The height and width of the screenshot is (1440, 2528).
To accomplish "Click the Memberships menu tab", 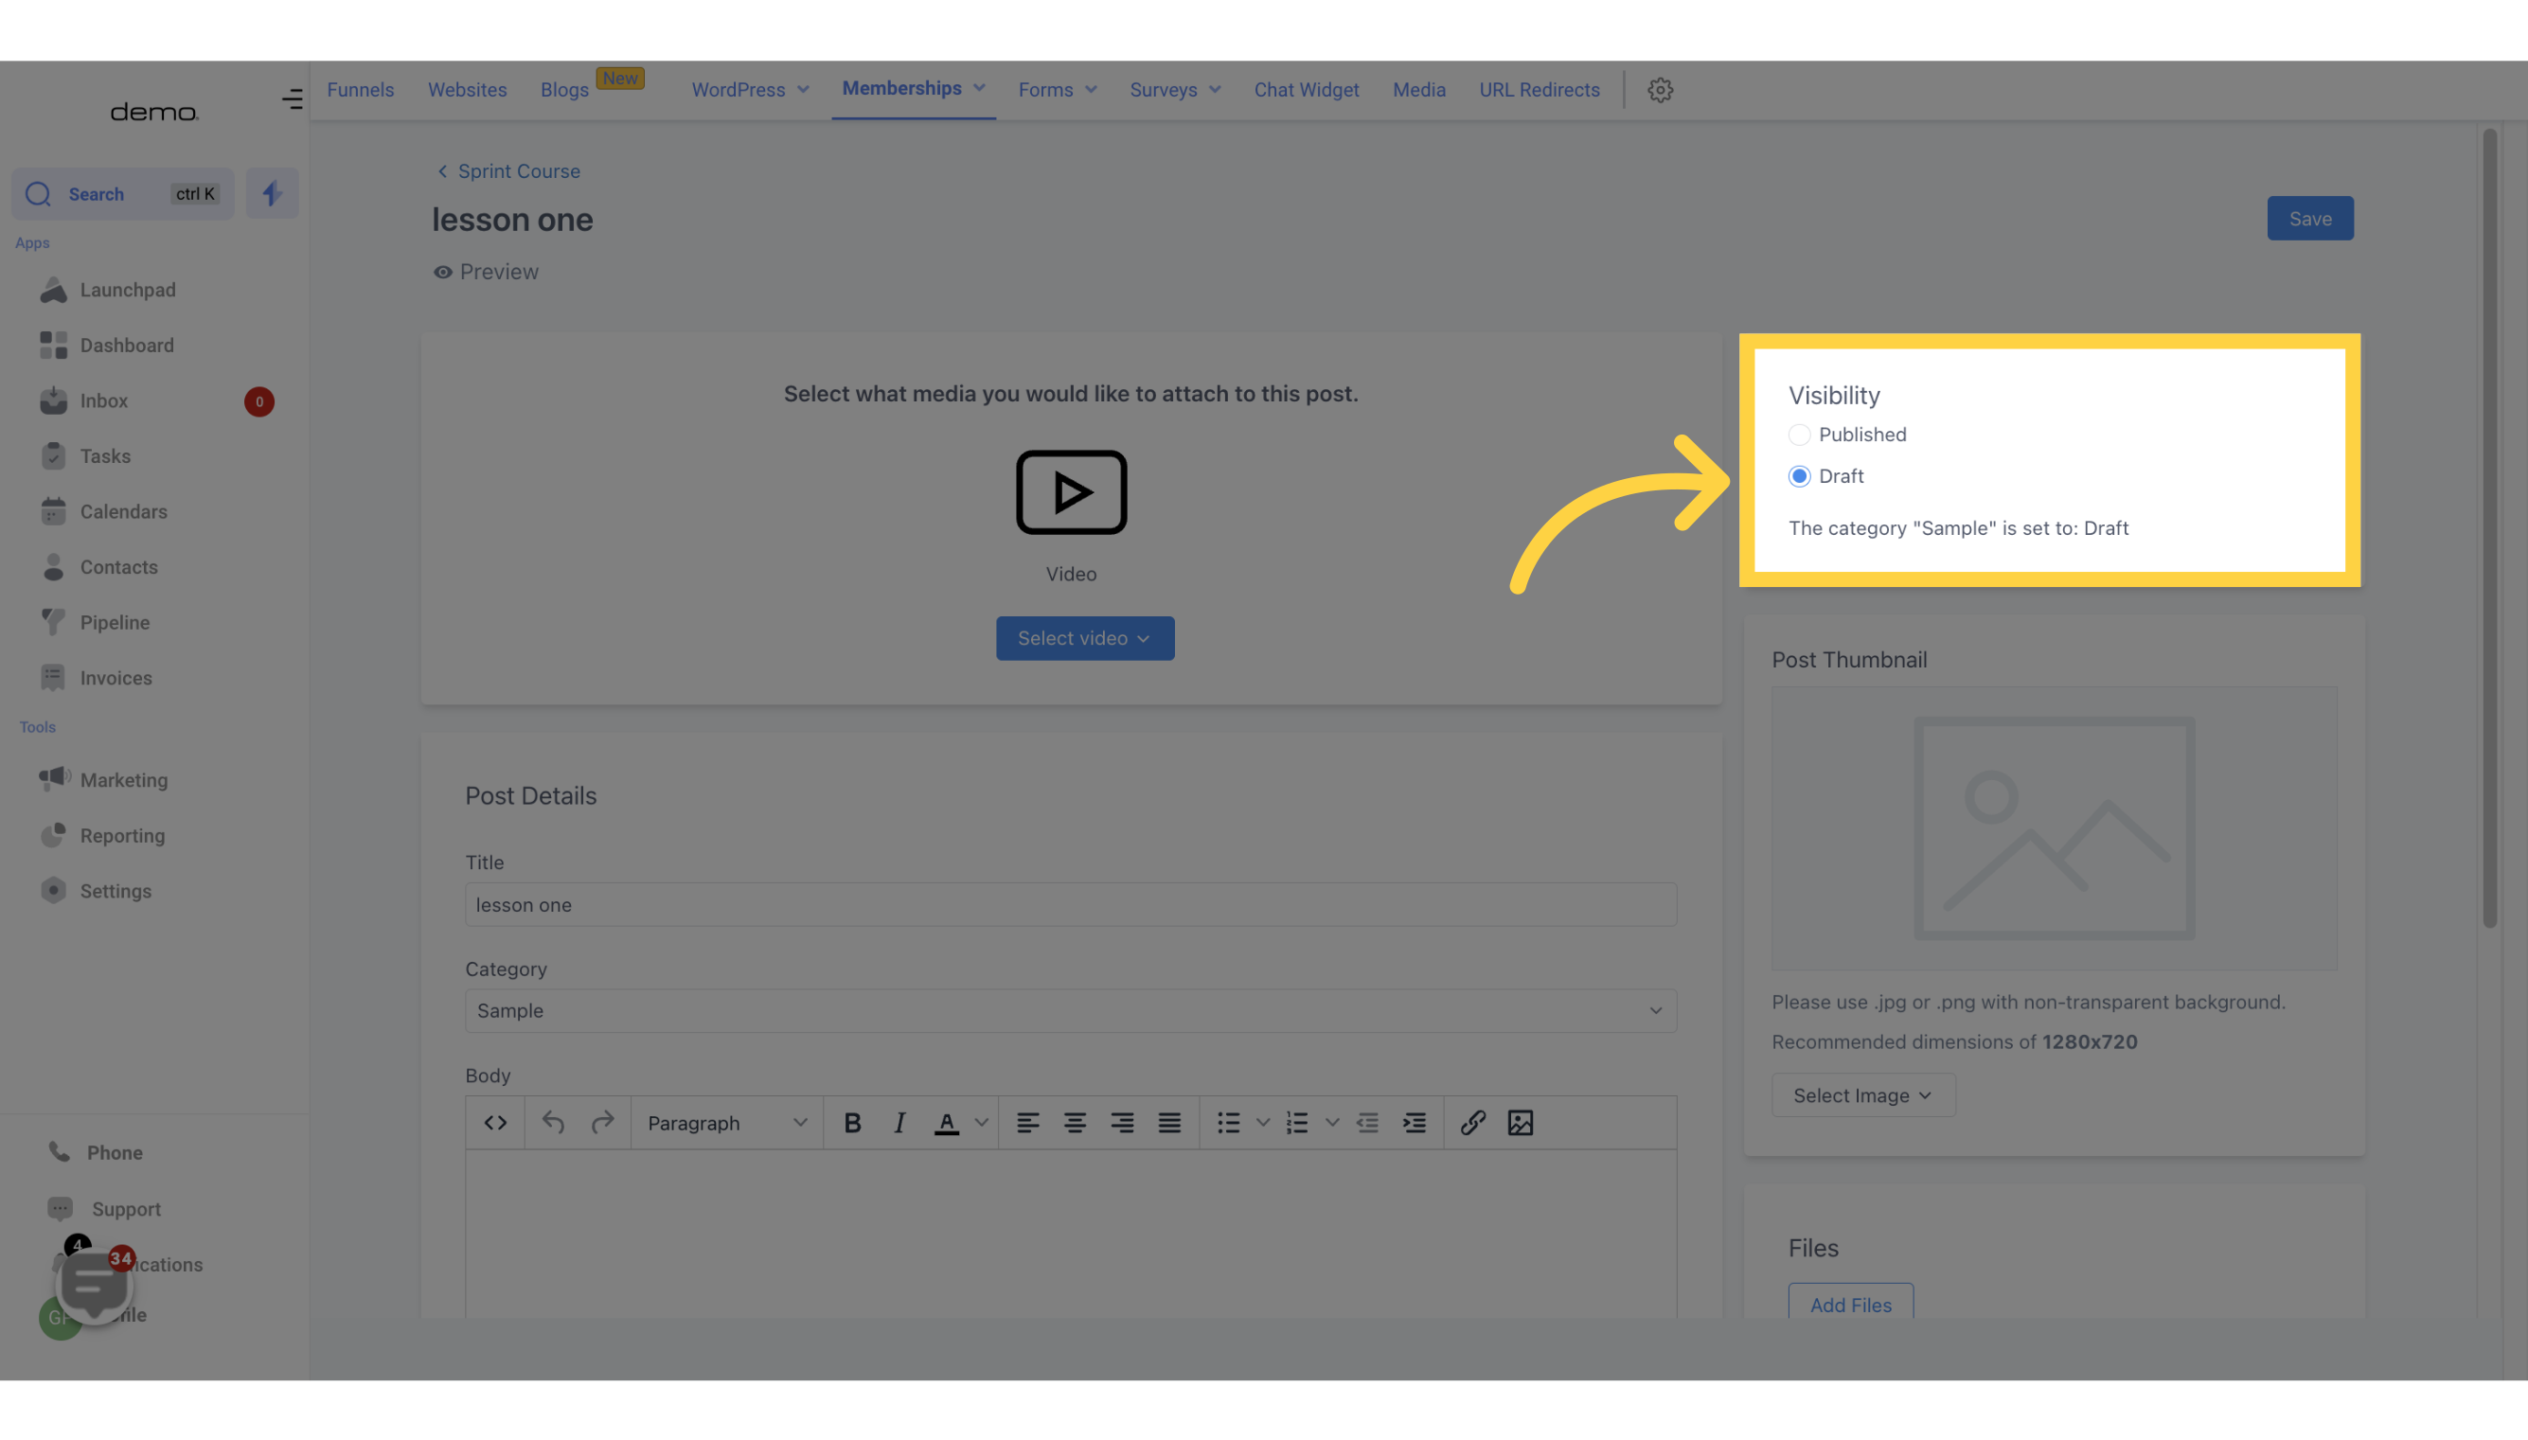I will (x=901, y=89).
